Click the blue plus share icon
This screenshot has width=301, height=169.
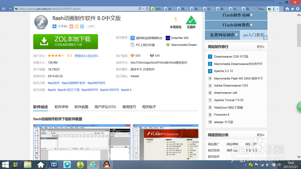(x=54, y=26)
